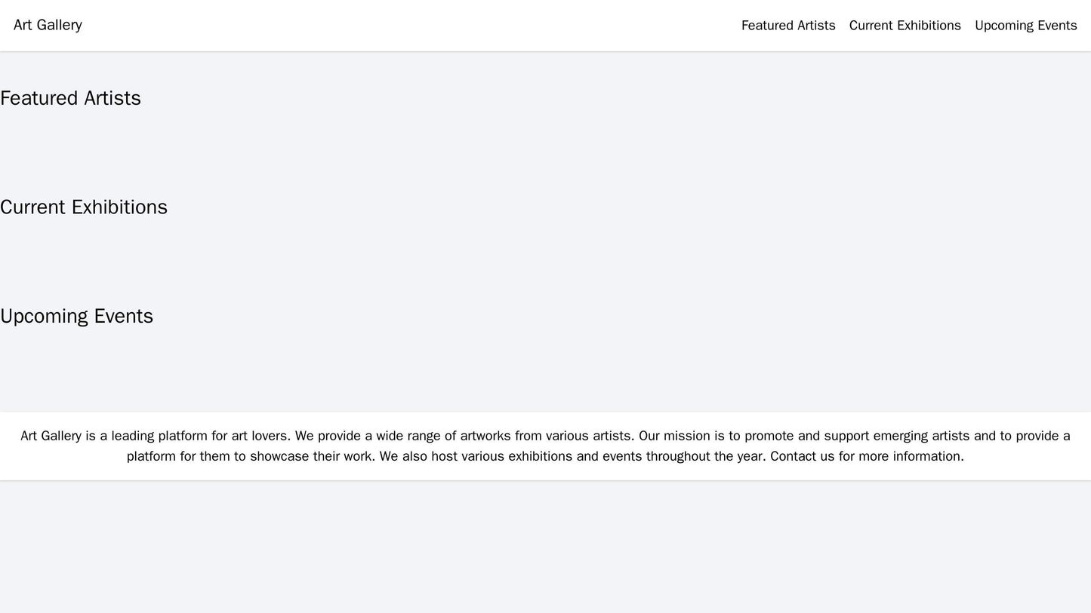Click between Featured Artists and Current Exhibitions links
Viewport: 1091px width, 613px height.
[843, 24]
